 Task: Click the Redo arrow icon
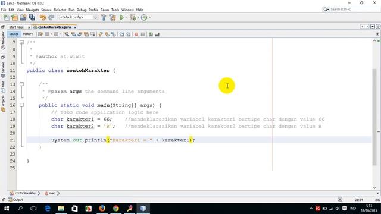[x=51, y=17]
